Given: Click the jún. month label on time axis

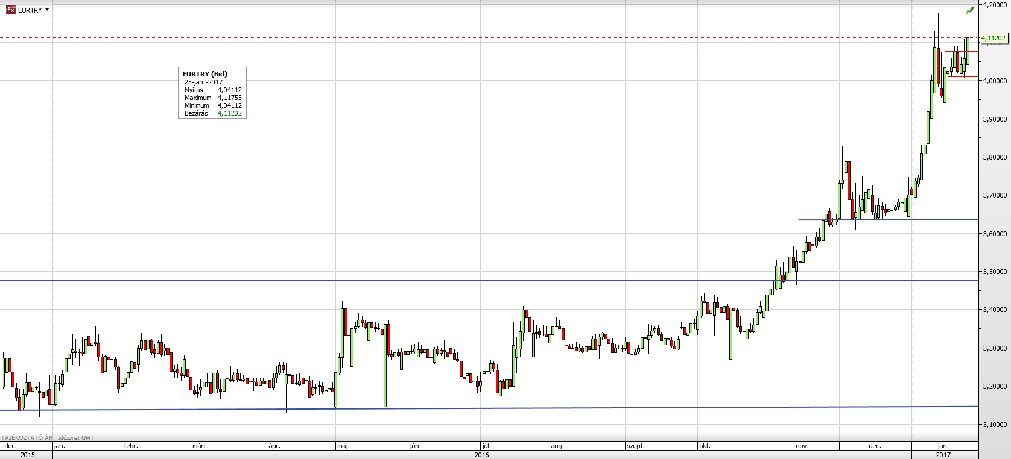Looking at the screenshot, I should pyautogui.click(x=414, y=446).
